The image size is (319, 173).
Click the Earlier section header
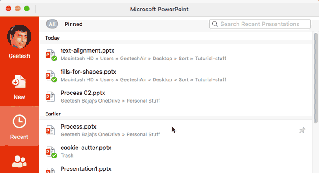[53, 114]
